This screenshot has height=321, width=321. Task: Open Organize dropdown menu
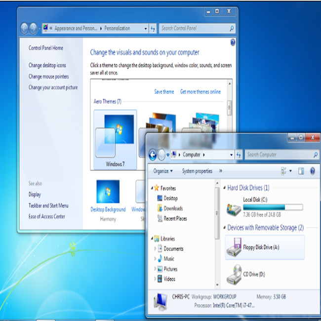163,171
